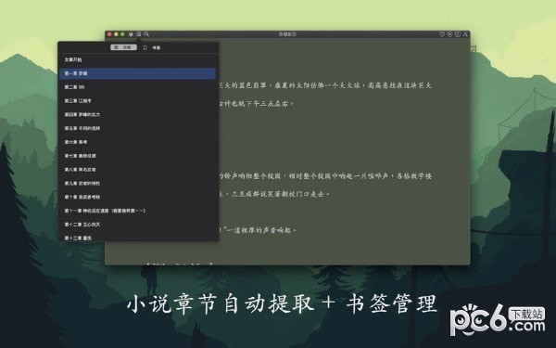Image resolution: width=556 pixels, height=348 pixels.
Task: Choose the '第五章' chapter in the list
Action: pyautogui.click(x=137, y=128)
